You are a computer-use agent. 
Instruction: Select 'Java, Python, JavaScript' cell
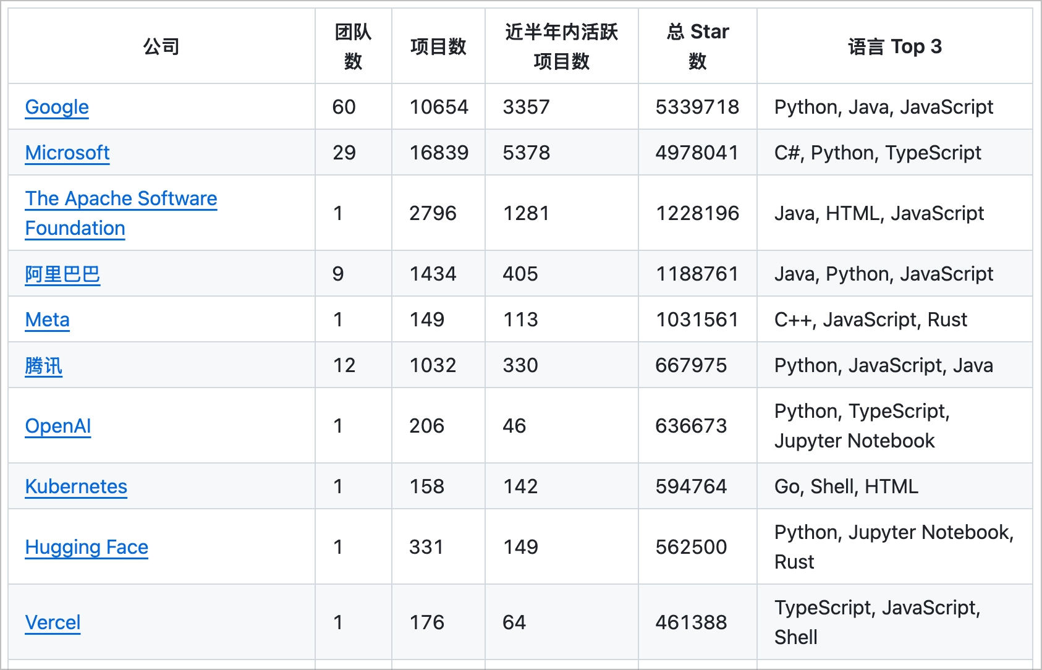pyautogui.click(x=884, y=274)
